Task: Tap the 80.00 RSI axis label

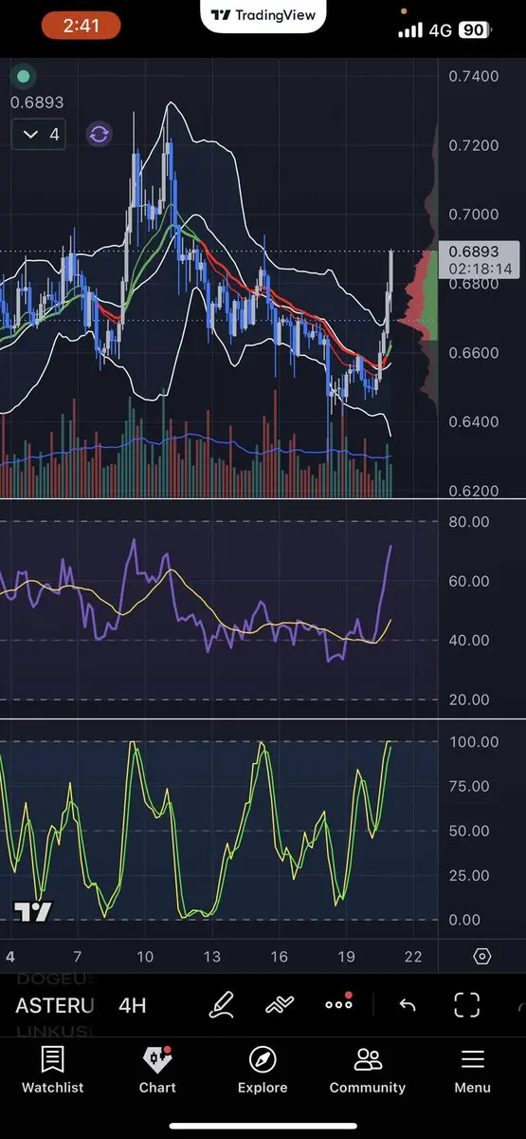Action: (x=468, y=522)
